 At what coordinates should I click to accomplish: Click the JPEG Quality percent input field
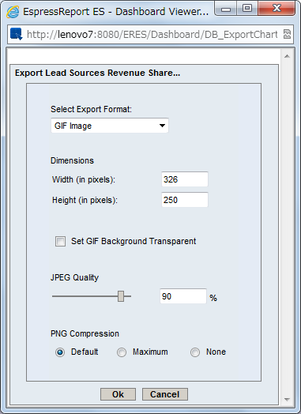183,296
